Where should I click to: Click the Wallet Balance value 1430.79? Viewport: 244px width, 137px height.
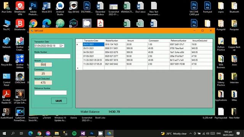[114, 112]
